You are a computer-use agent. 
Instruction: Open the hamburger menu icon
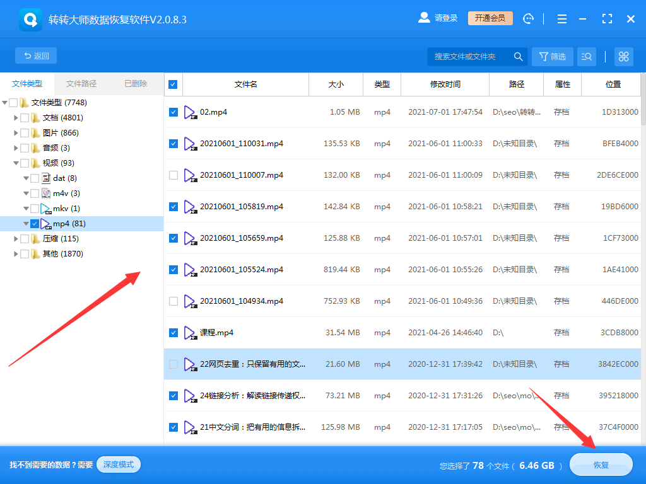click(x=562, y=19)
